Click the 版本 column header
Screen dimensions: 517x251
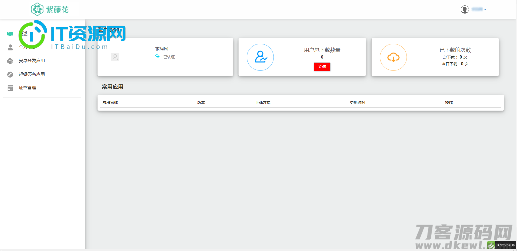[201, 102]
